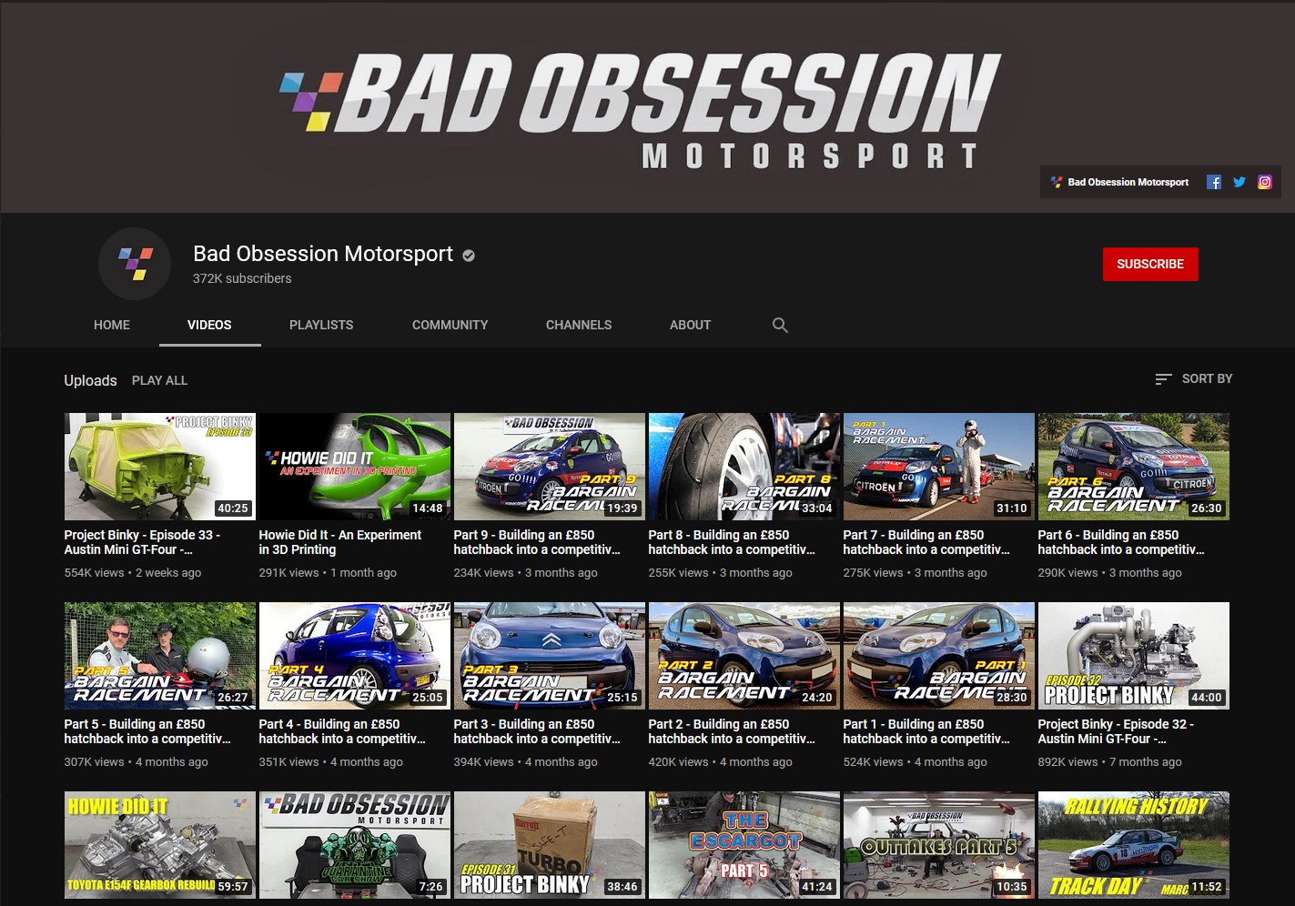Click the 'Part 1 - Building an £850' title
The image size is (1295, 906).
tap(926, 731)
